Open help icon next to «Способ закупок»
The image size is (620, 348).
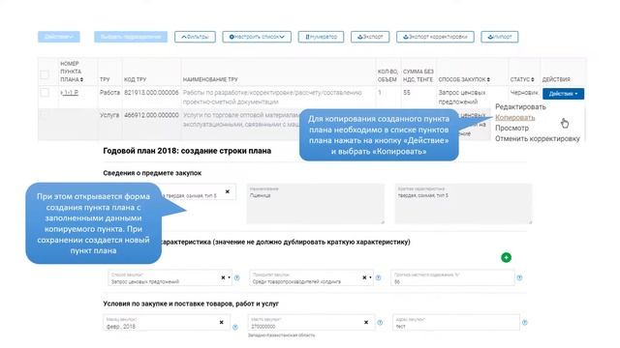[x=236, y=277]
